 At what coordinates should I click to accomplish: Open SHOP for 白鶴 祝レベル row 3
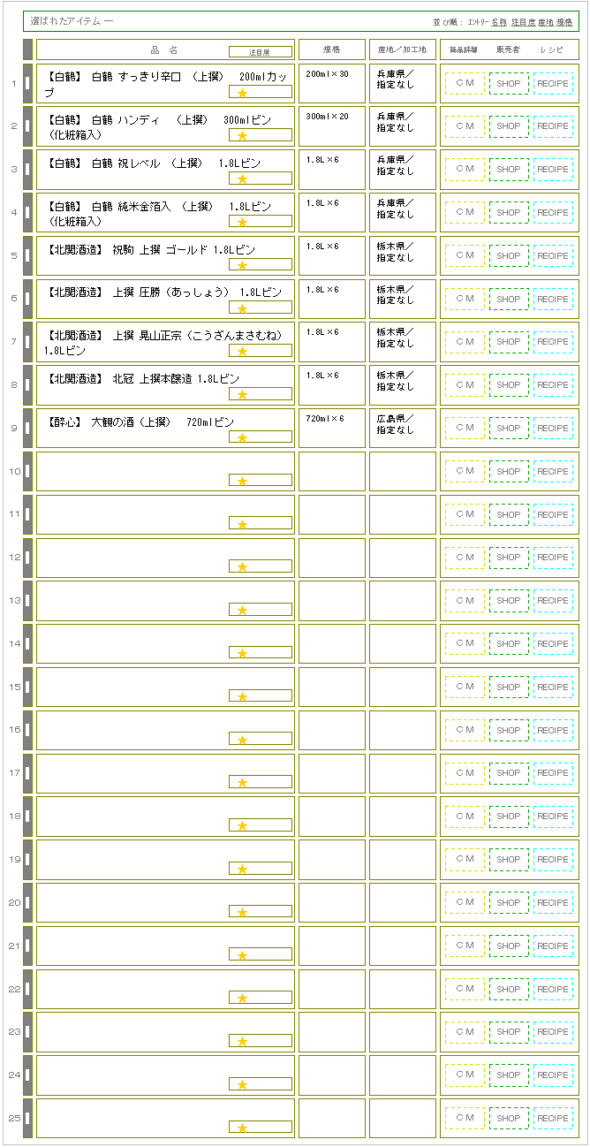point(509,170)
